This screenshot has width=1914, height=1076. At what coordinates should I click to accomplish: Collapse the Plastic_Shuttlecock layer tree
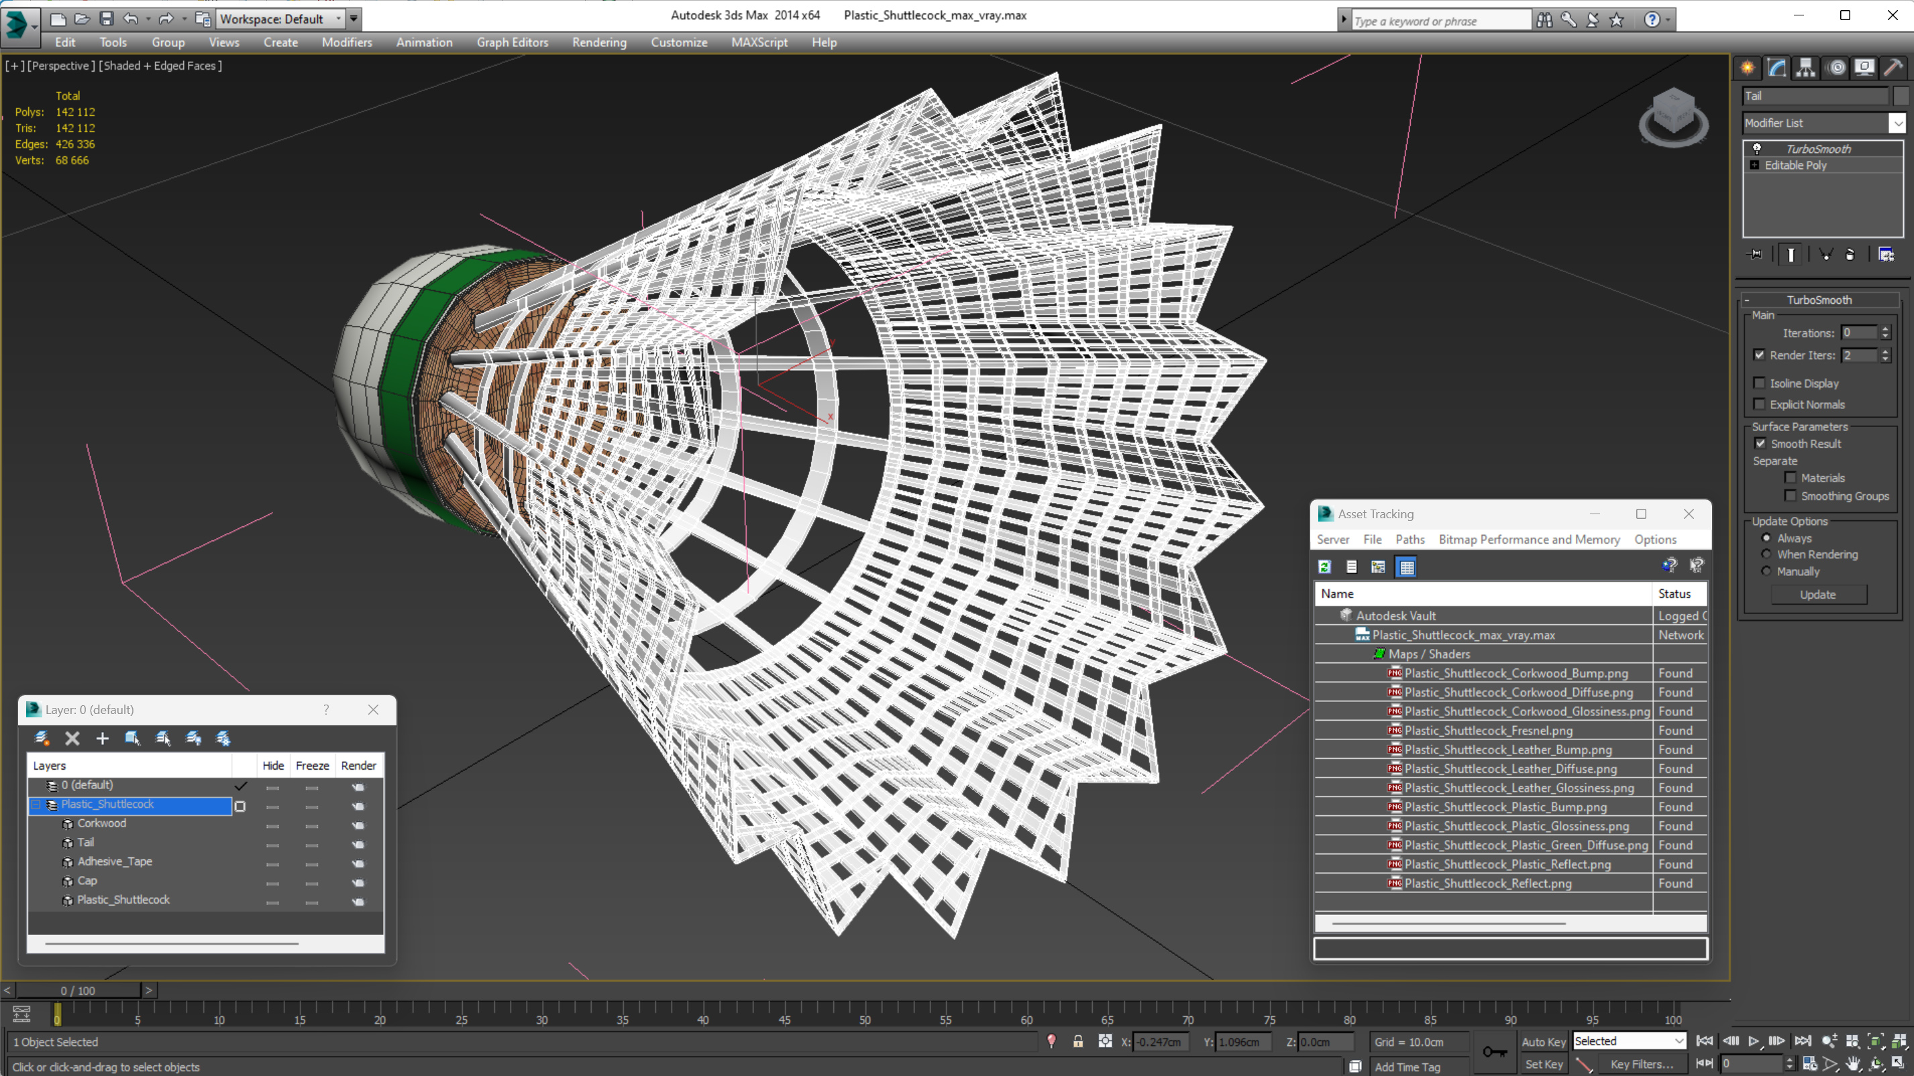pos(36,804)
